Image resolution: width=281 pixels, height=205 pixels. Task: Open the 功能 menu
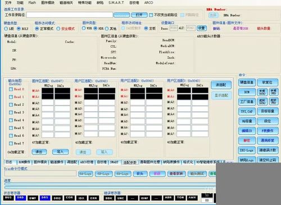point(20,3)
